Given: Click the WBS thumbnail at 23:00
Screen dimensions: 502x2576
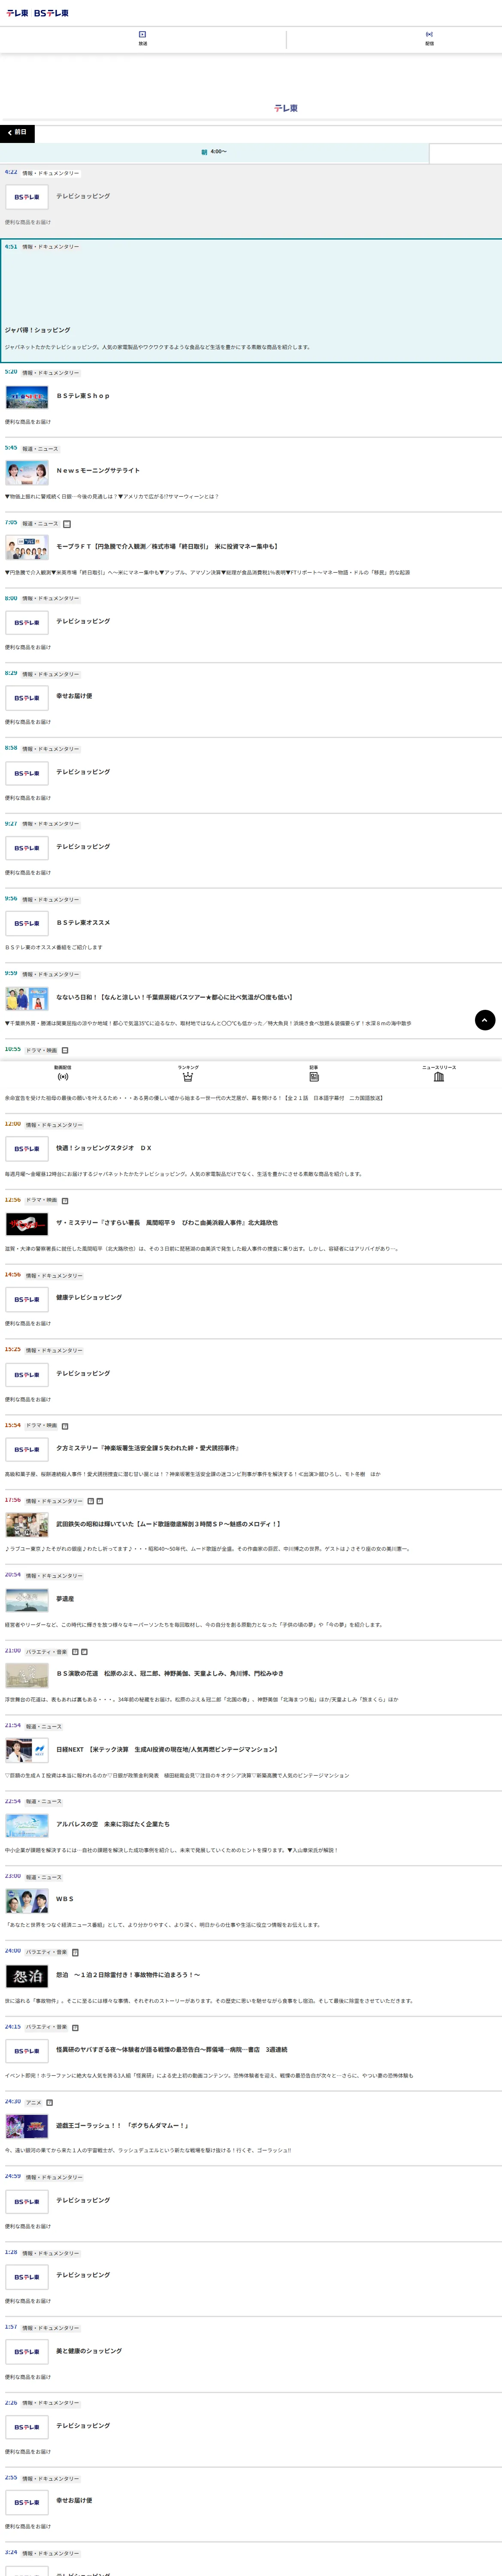Looking at the screenshot, I should [x=27, y=1901].
